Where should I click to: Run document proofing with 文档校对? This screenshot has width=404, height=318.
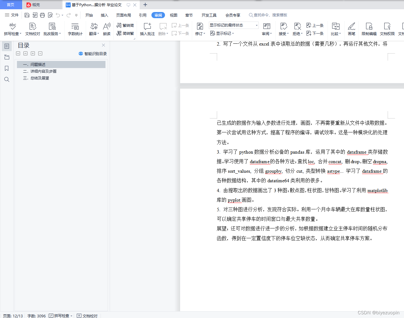pos(32,29)
